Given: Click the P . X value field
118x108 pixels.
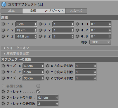Looking at the screenshot, I should pos(26,24).
